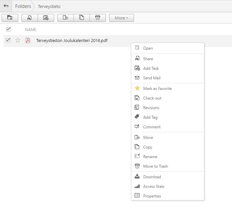Choose Revisions from the context menu
Image resolution: width=232 pixels, height=210 pixels.
pyautogui.click(x=151, y=108)
